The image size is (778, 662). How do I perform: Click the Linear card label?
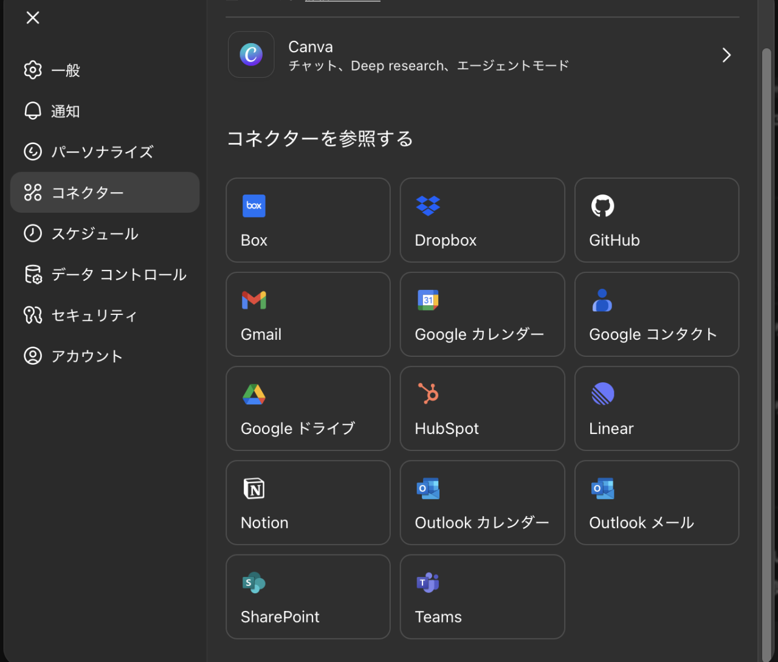pos(611,429)
